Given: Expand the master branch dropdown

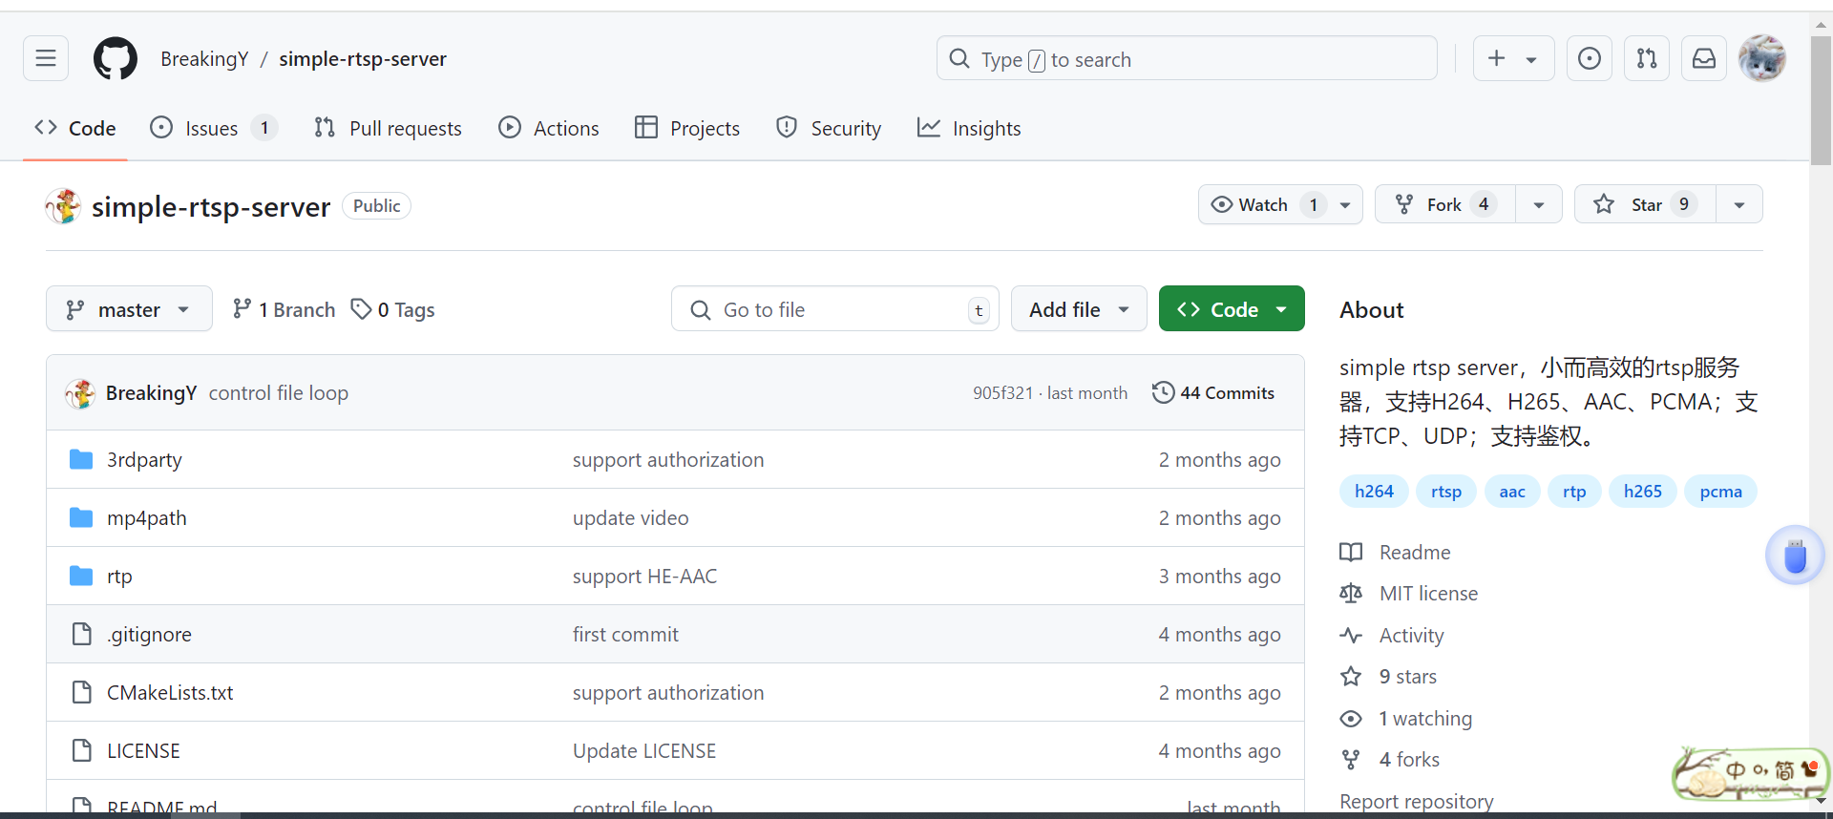Looking at the screenshot, I should pos(129,310).
